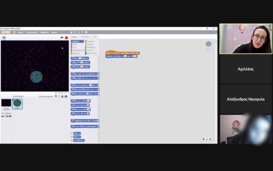The width and height of the screenshot is (273, 171).
Task: Stop the project with the red button
Action: (x=66, y=38)
